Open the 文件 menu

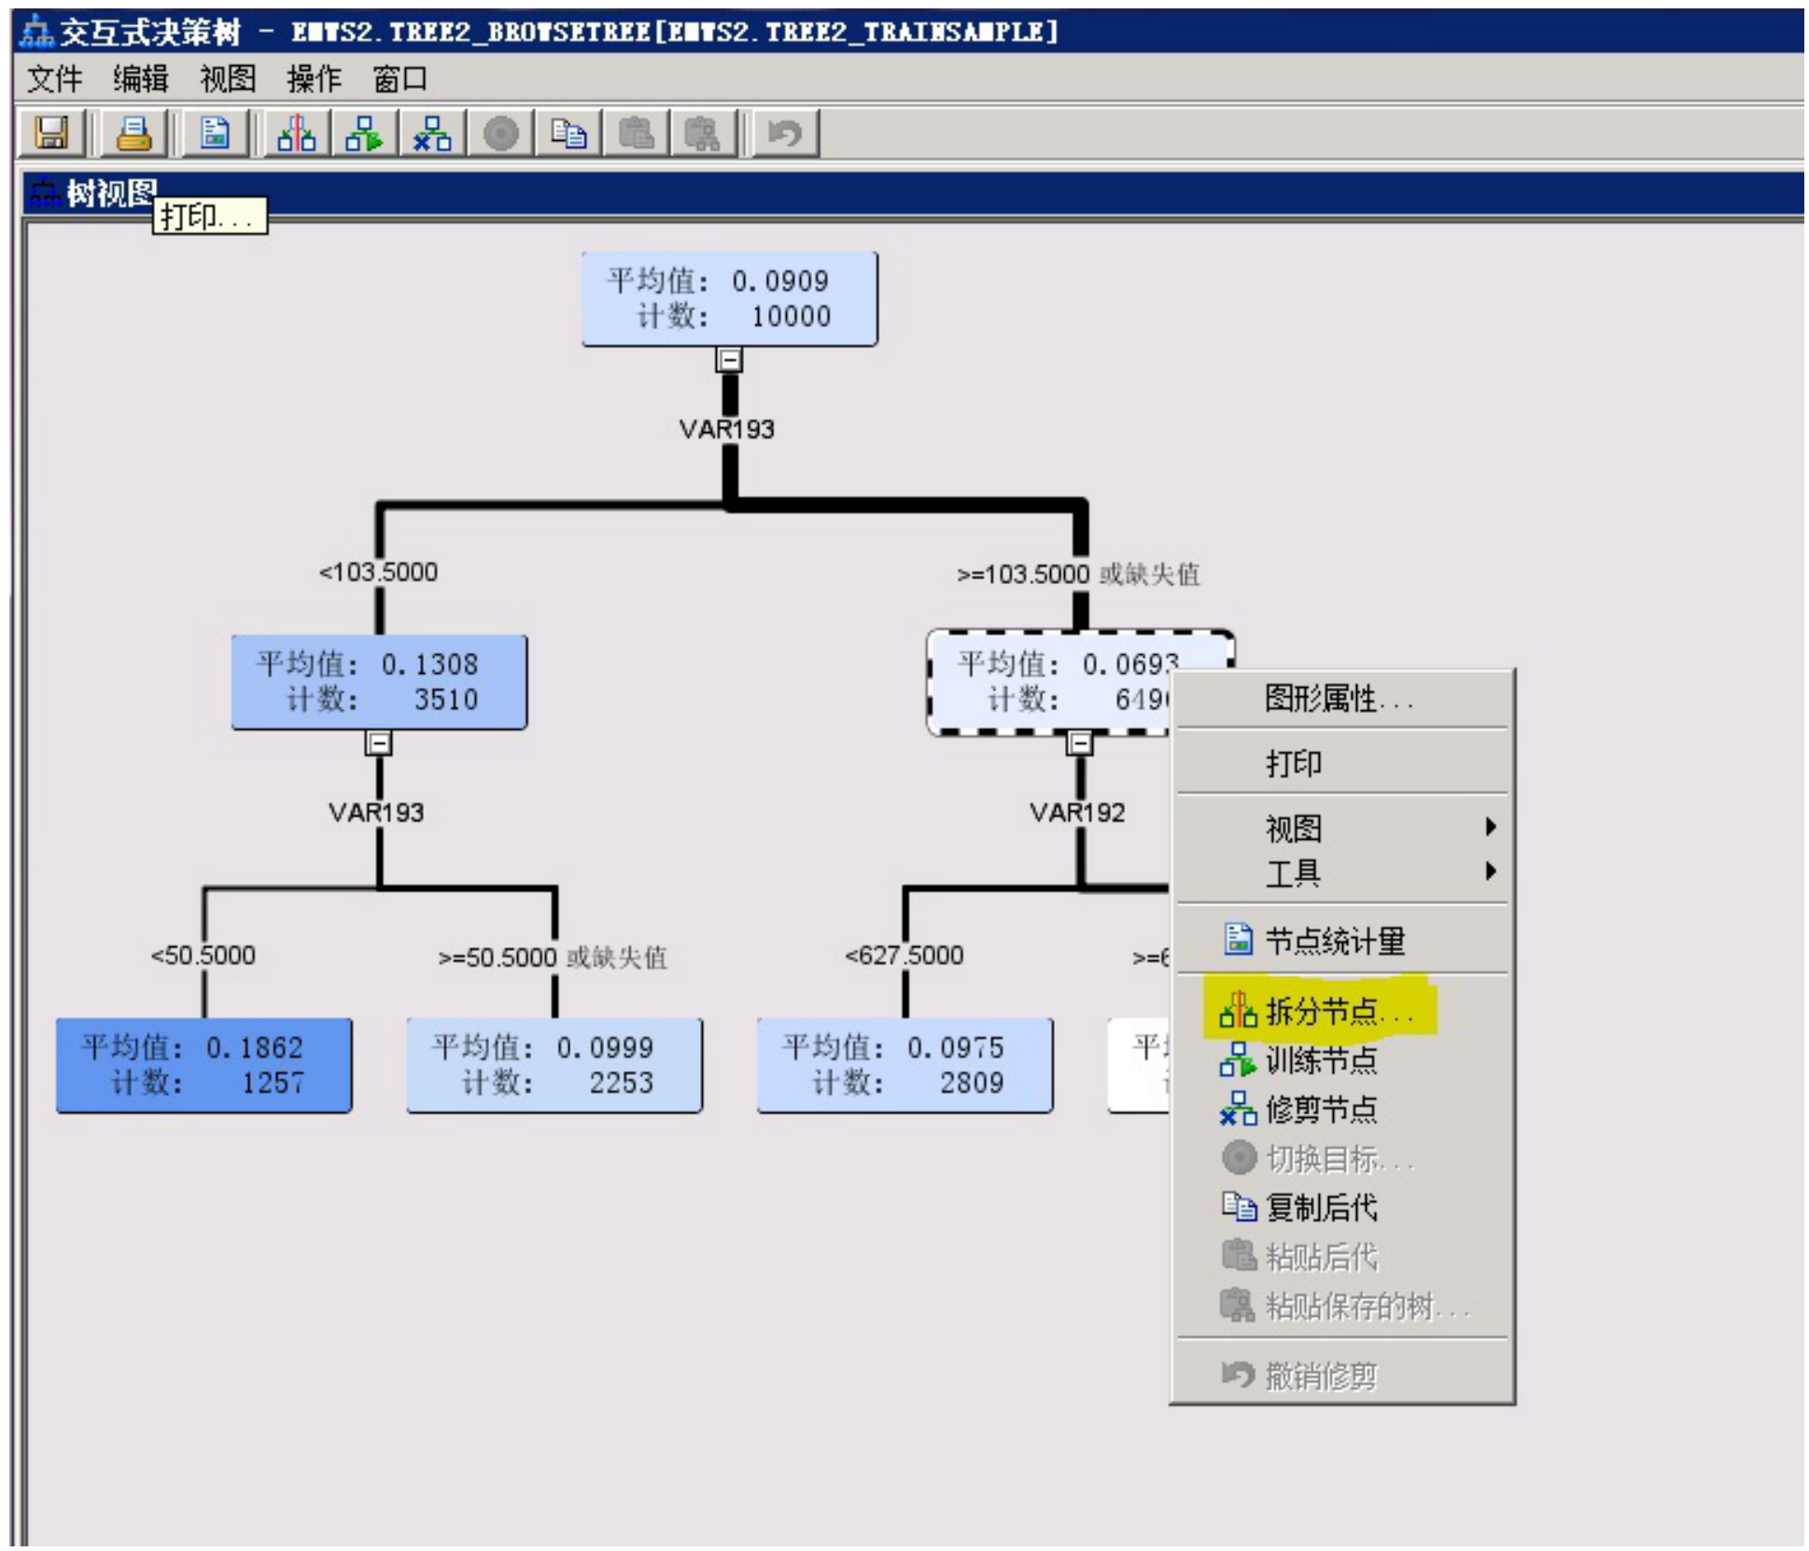pos(54,79)
